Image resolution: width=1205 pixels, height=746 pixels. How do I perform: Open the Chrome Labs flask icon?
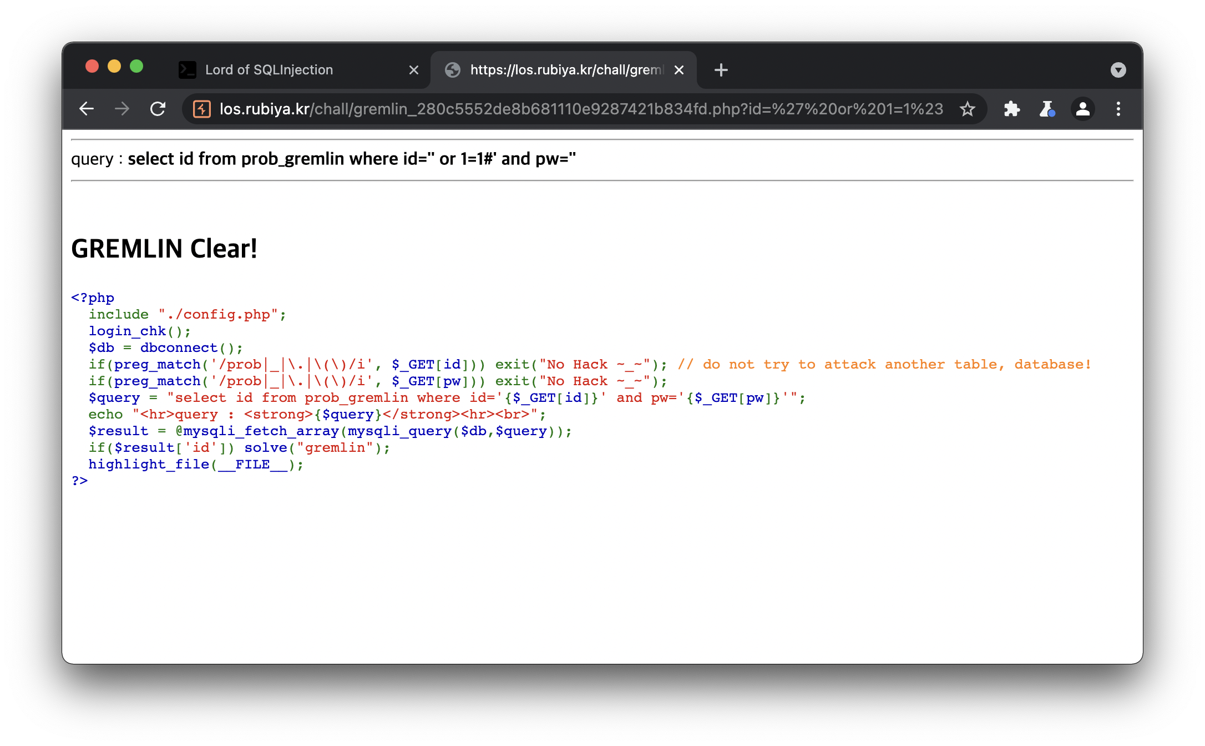(1046, 109)
